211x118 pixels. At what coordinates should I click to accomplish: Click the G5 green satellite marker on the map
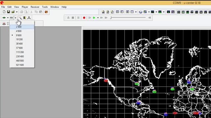172,89
